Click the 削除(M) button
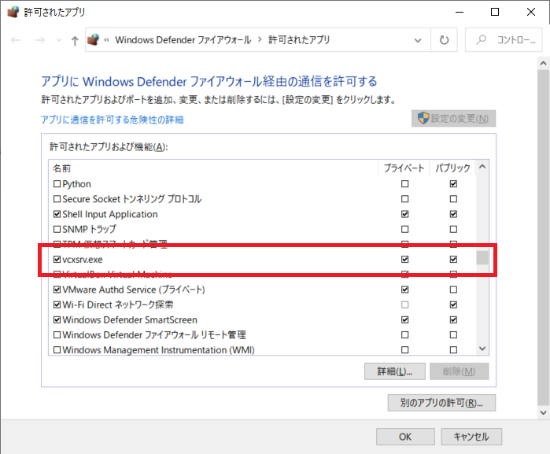 pos(459,371)
